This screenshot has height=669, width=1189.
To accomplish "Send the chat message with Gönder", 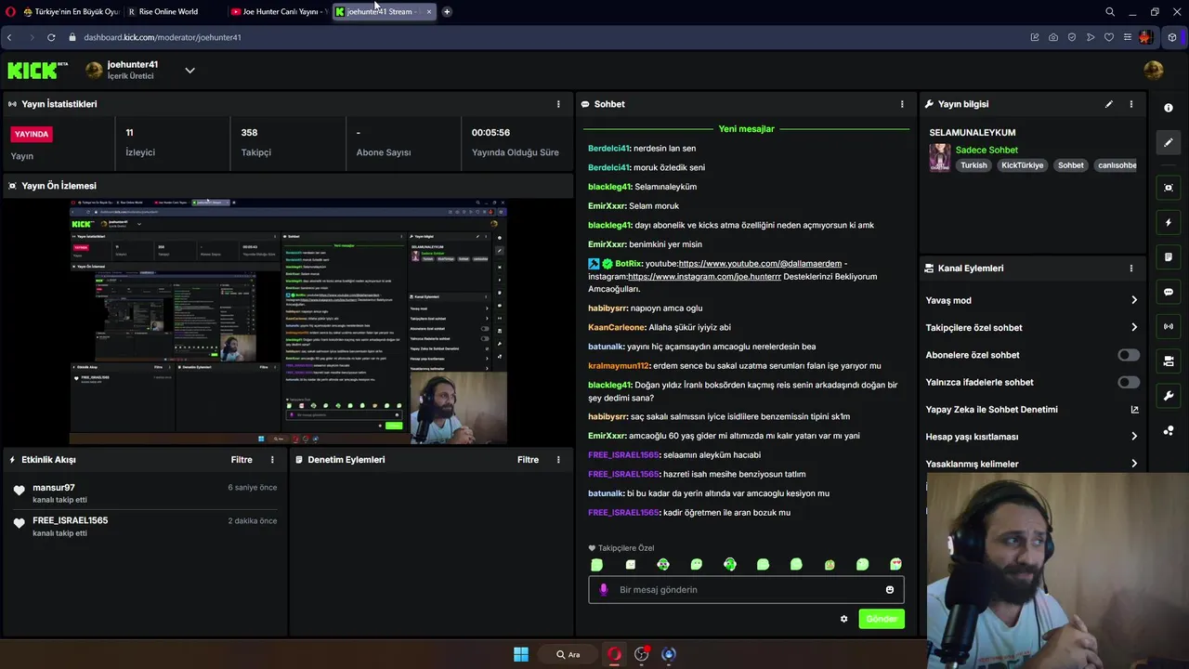I will pyautogui.click(x=882, y=619).
